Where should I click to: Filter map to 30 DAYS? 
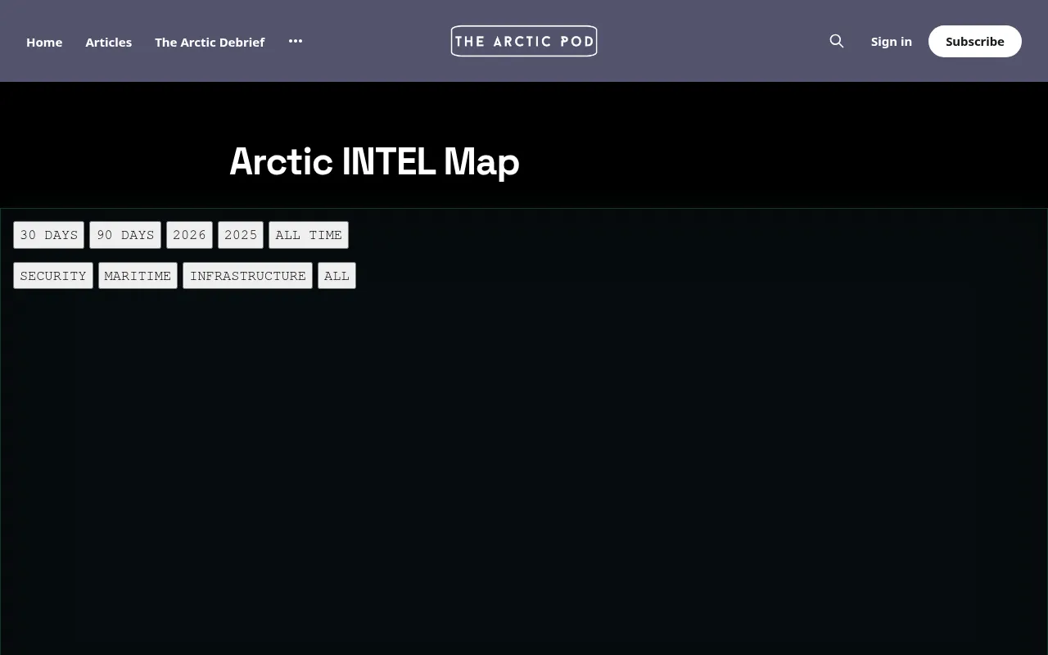click(x=49, y=235)
